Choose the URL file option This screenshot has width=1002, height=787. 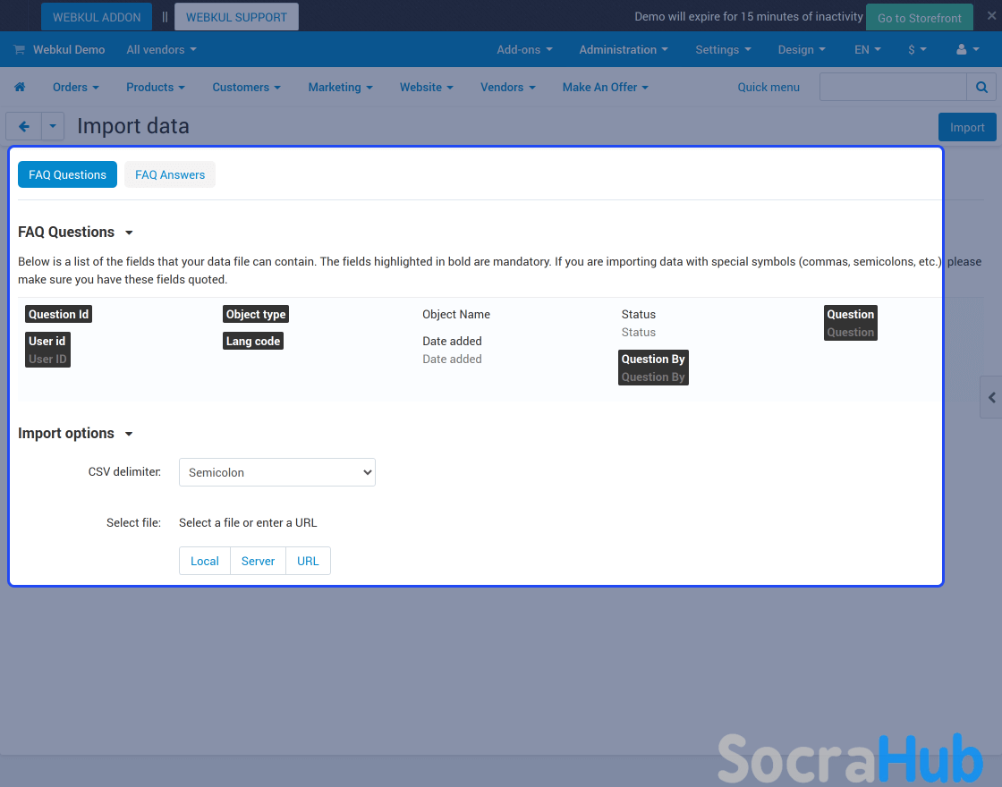tap(308, 561)
